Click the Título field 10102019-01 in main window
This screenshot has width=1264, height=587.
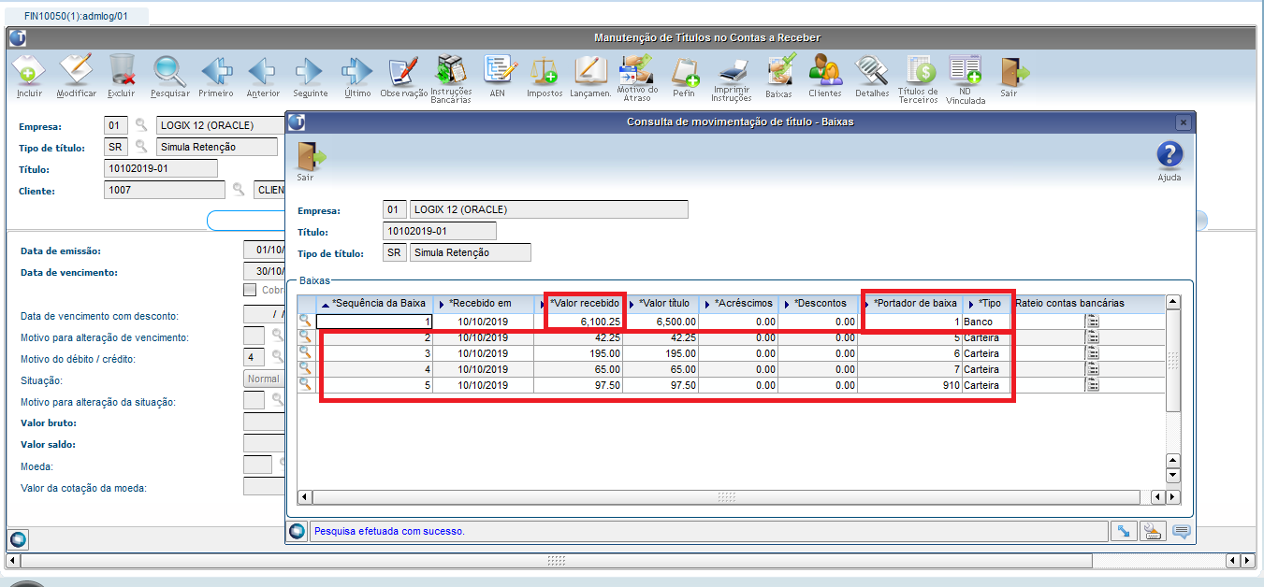click(161, 168)
